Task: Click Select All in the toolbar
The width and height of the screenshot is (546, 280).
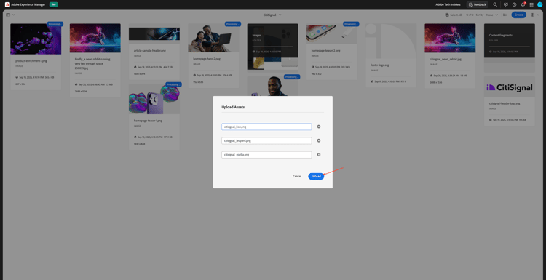Action: tap(454, 15)
